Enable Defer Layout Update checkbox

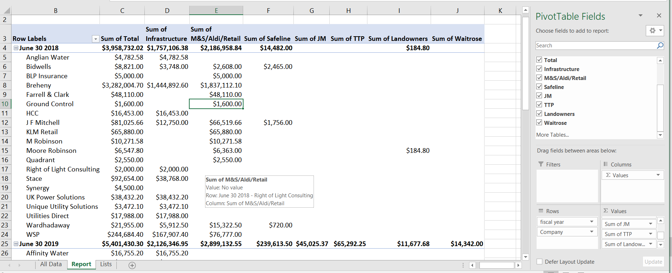(539, 262)
